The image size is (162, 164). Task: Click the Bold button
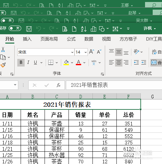pos(21,63)
